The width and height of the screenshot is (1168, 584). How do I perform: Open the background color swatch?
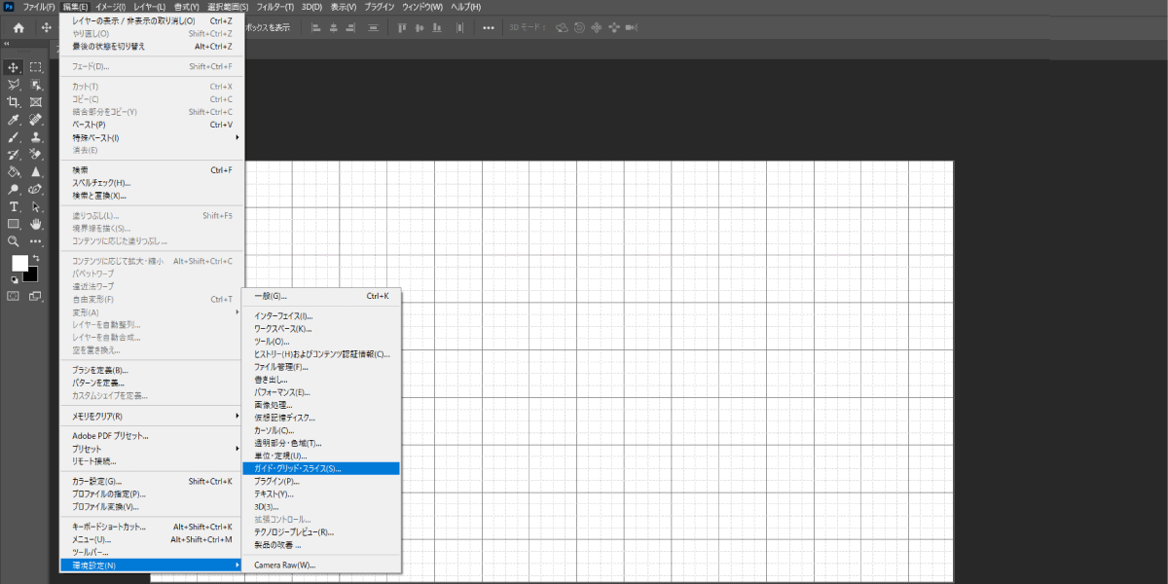30,274
